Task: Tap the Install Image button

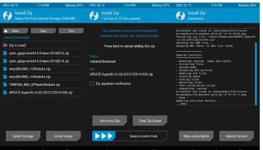Action: point(63,136)
